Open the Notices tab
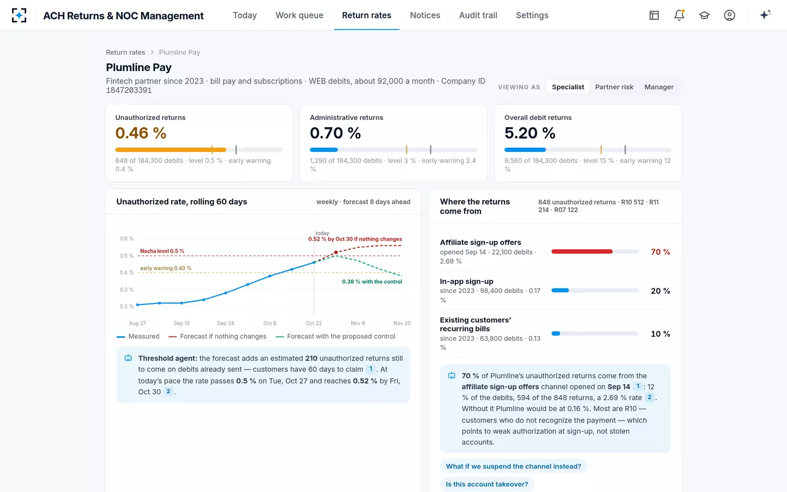This screenshot has width=787, height=492. pos(425,15)
